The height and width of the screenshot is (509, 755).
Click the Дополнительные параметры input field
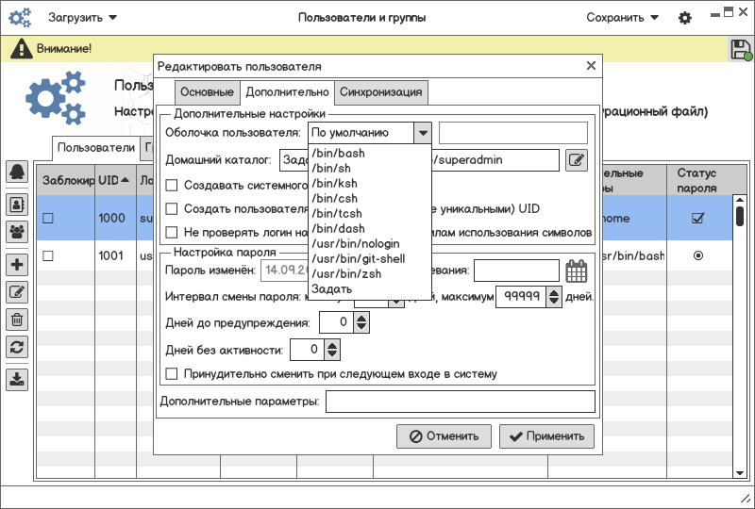pos(460,402)
